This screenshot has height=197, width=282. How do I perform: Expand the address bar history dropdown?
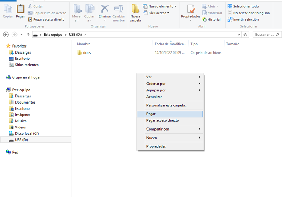point(239,35)
